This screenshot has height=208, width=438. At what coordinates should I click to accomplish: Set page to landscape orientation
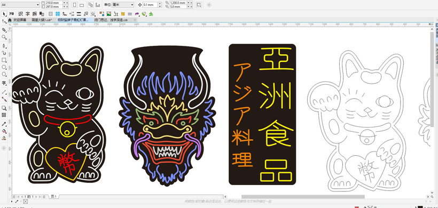(82, 5)
